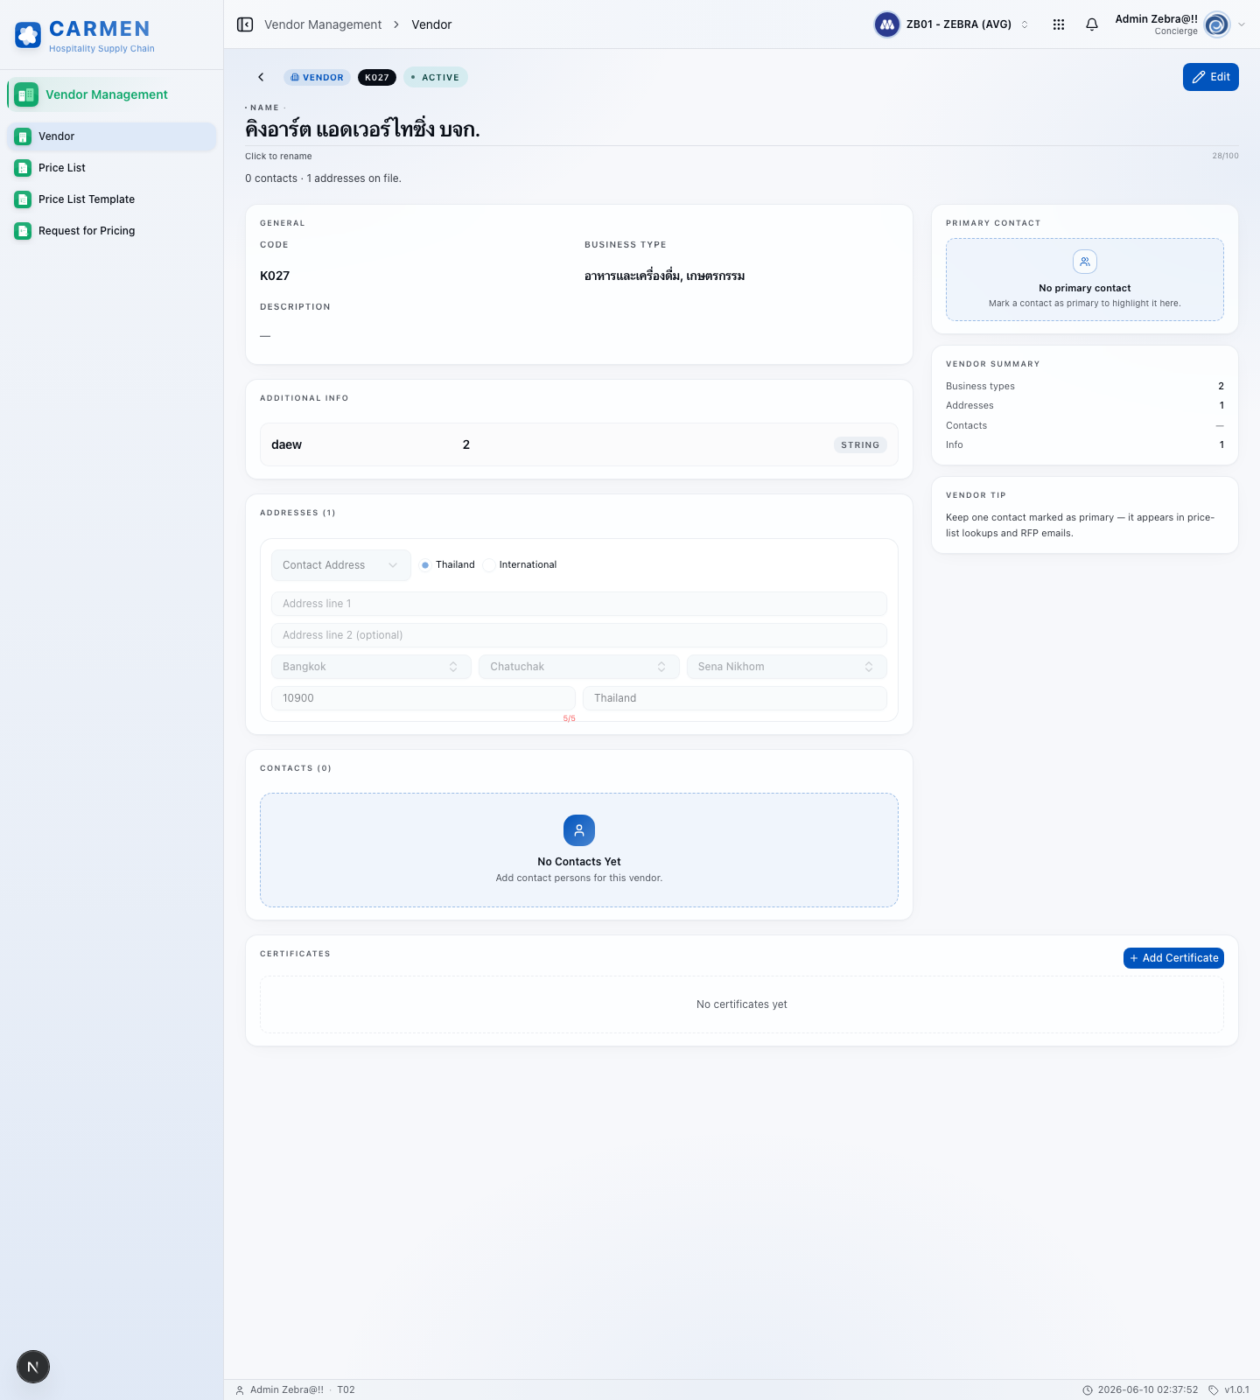
Task: Click the Request for Pricing sidebar icon
Action: pos(23,231)
